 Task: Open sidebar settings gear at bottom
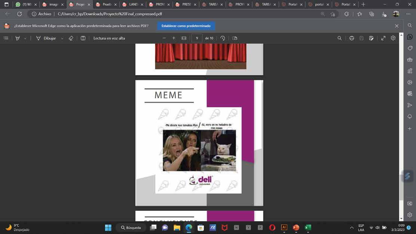click(410, 215)
